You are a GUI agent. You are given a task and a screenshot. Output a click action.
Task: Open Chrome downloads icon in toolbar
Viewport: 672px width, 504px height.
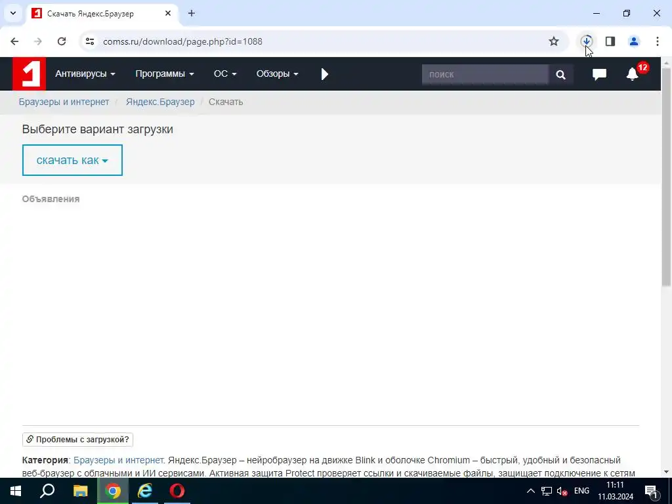(x=586, y=41)
